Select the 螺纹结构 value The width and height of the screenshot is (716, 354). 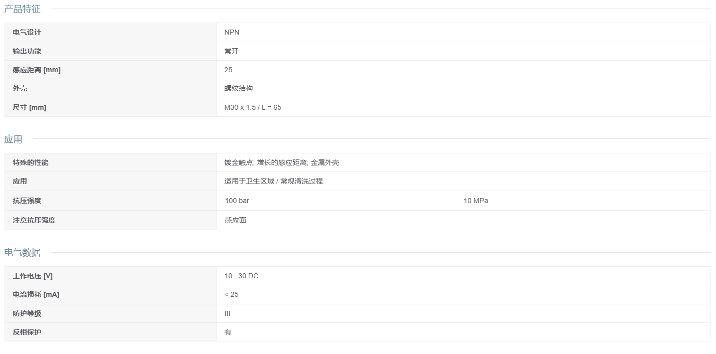coord(239,88)
